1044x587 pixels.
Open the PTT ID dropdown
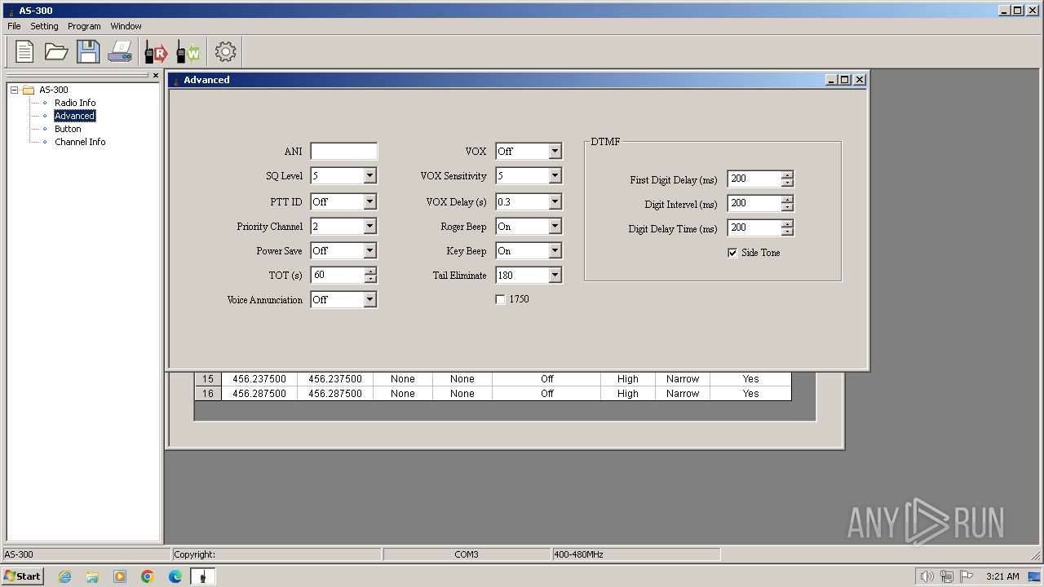369,201
